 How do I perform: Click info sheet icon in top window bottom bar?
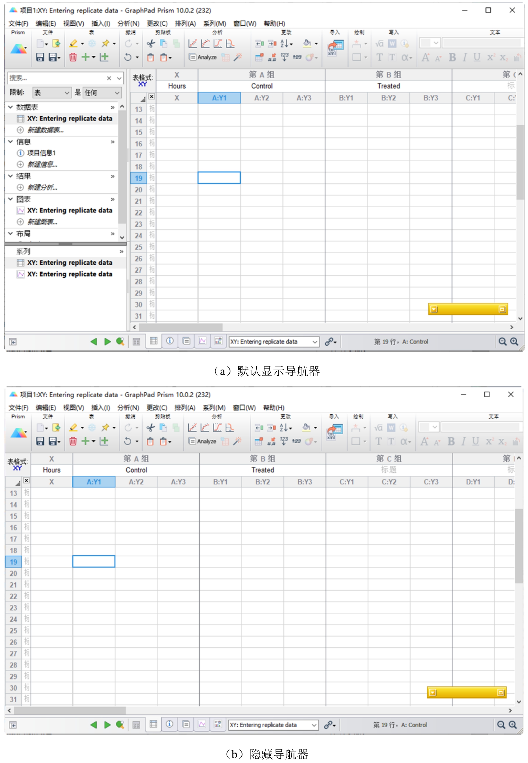tap(170, 341)
